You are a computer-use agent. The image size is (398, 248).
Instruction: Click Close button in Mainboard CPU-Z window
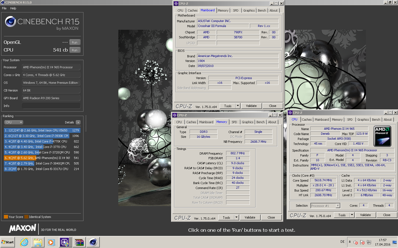click(273, 106)
